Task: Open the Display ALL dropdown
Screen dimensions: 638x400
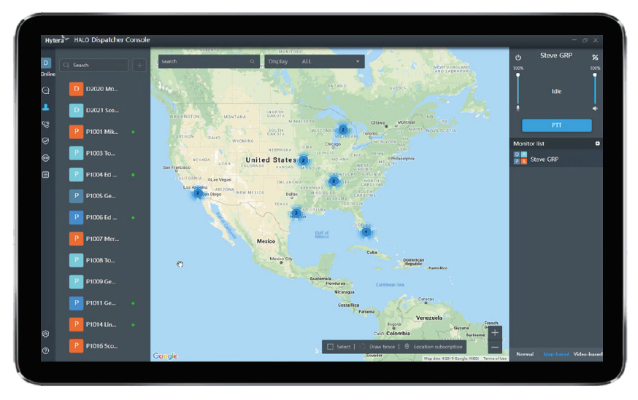Action: coord(314,62)
